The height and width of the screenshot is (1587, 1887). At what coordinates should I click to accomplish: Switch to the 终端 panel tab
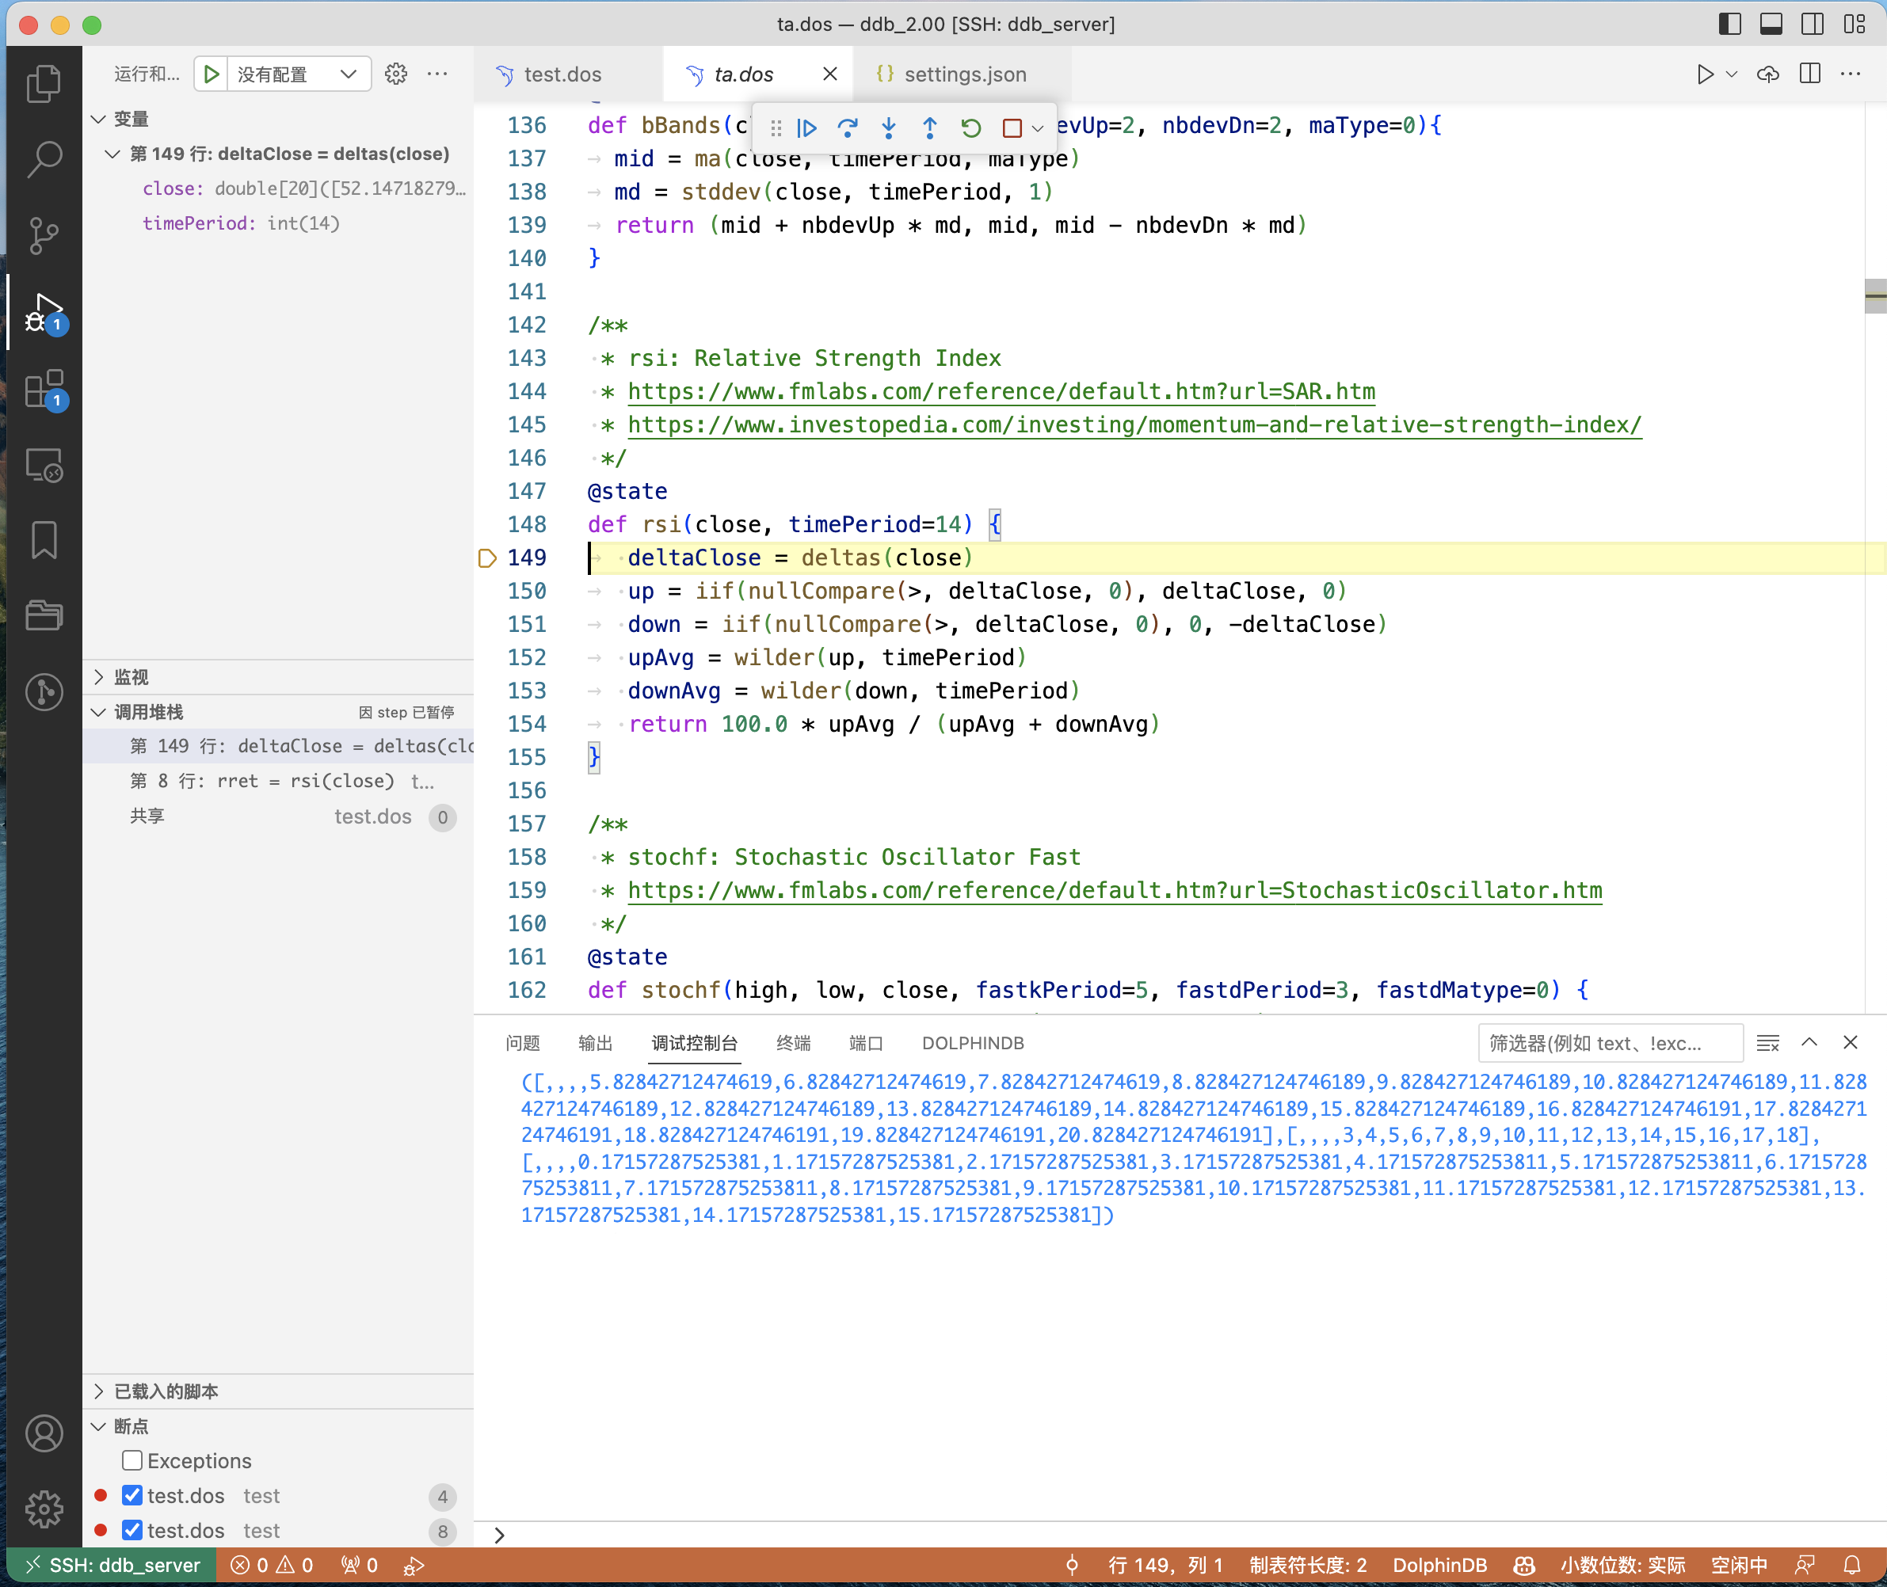[793, 1043]
